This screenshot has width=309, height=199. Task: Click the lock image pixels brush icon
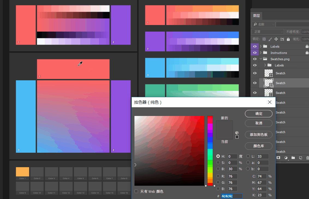click(270, 39)
